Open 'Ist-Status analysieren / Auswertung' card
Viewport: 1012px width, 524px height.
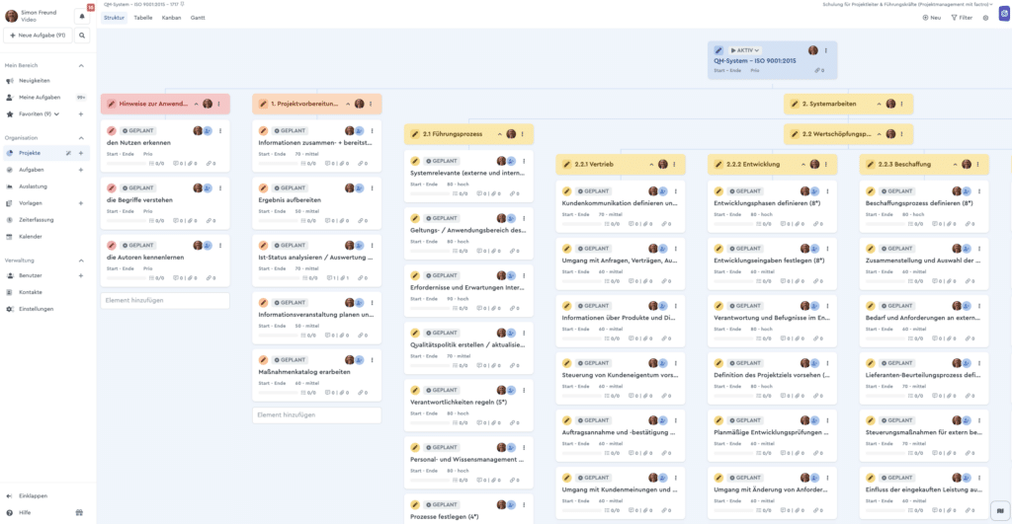316,262
